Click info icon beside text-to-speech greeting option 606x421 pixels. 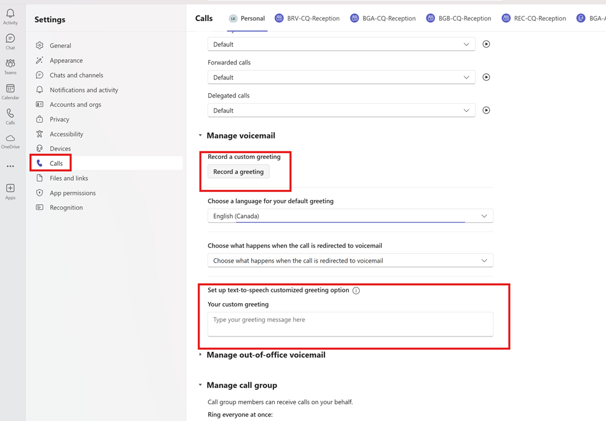(356, 291)
